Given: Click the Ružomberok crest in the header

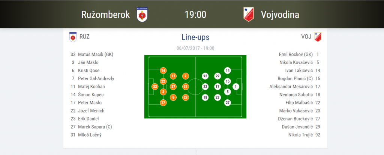Looking at the screenshot, I should pyautogui.click(x=142, y=15).
